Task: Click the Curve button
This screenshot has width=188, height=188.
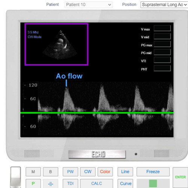Action: 126,183
